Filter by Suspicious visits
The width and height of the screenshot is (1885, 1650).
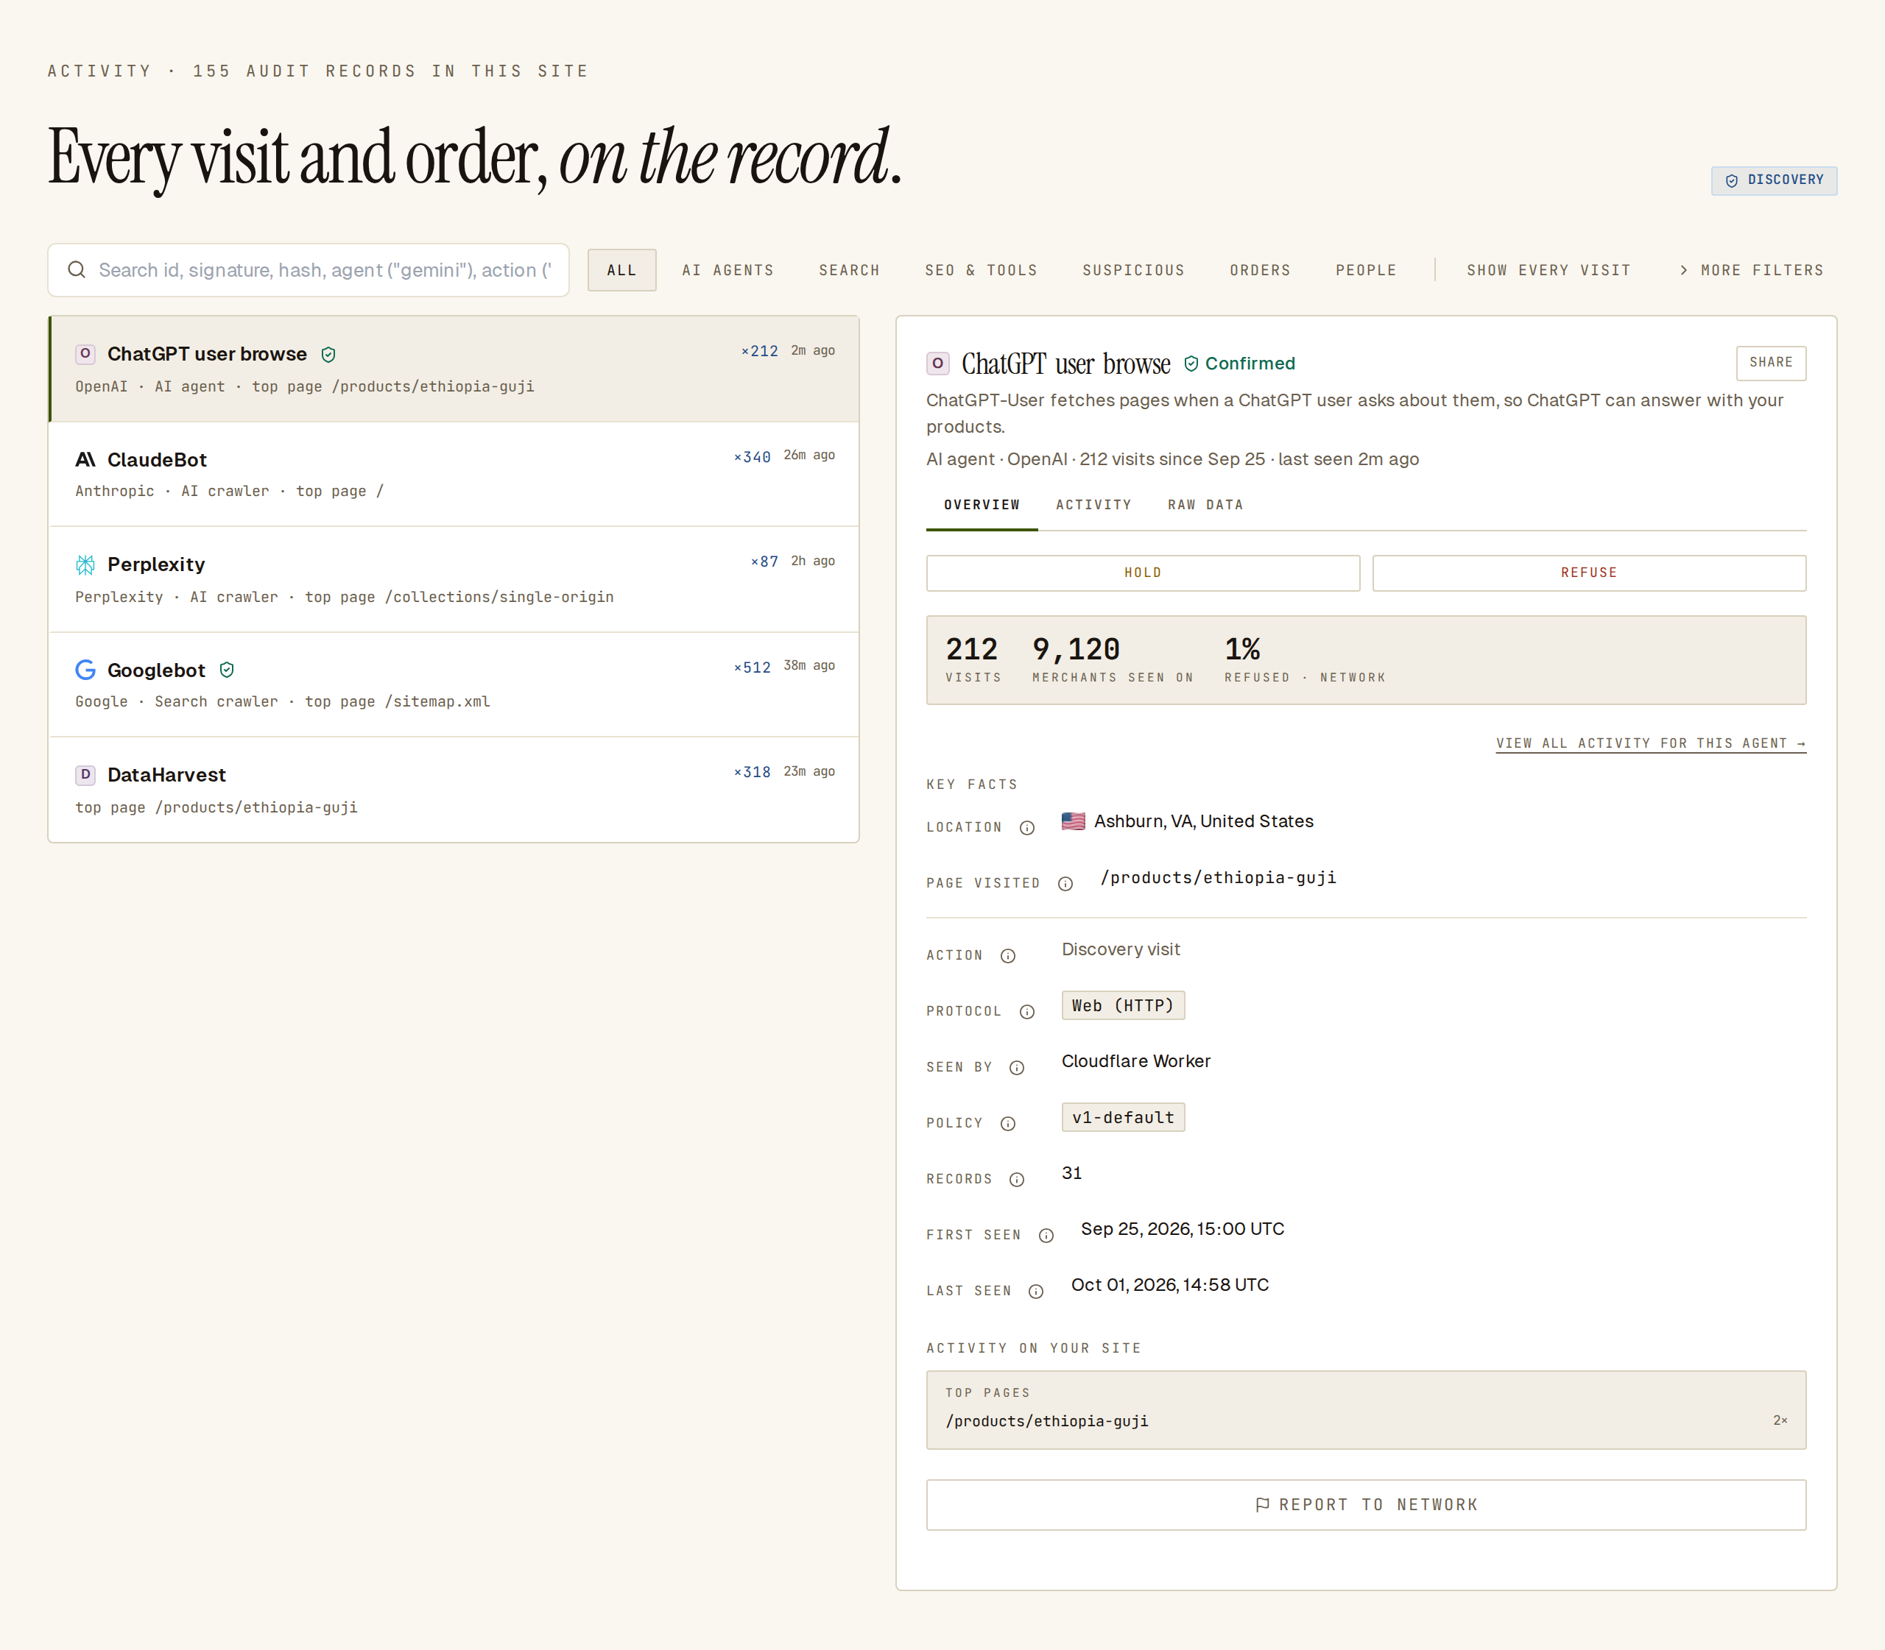tap(1133, 270)
